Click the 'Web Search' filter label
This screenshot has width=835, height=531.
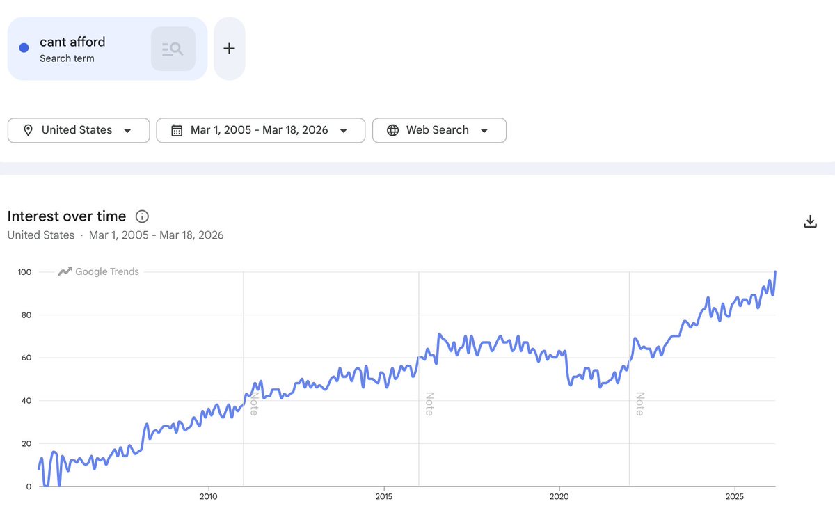(437, 130)
